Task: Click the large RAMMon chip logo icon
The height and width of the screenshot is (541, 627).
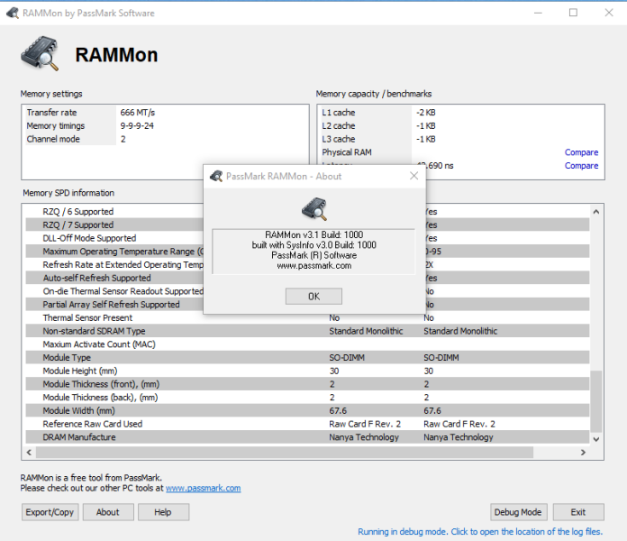Action: pos(40,53)
